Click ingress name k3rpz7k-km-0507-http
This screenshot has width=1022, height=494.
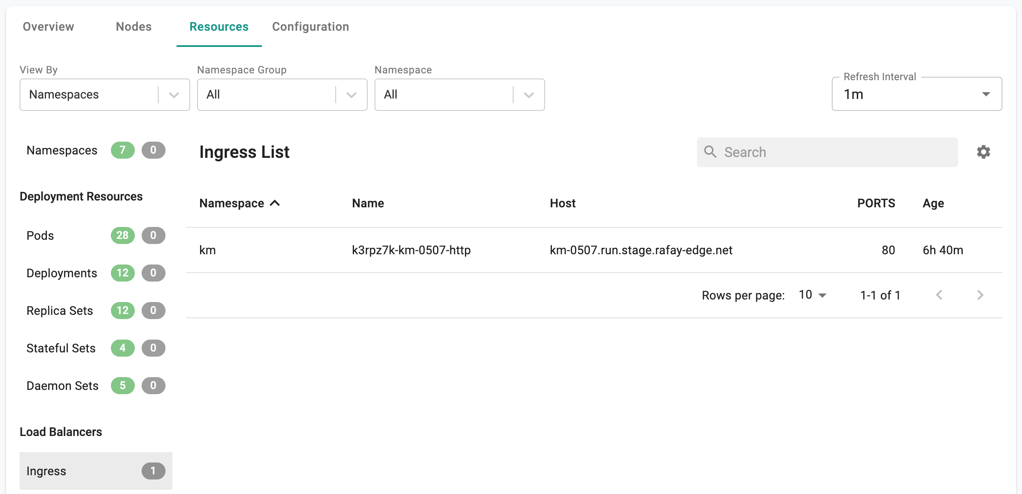tap(411, 250)
